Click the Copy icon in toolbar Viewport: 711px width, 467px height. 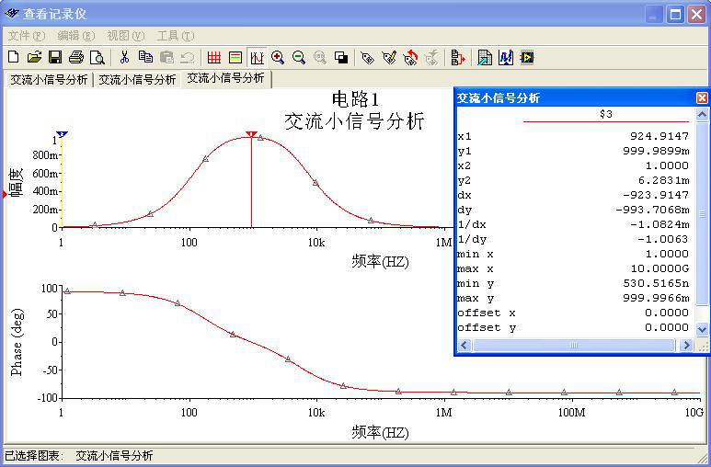(x=145, y=58)
